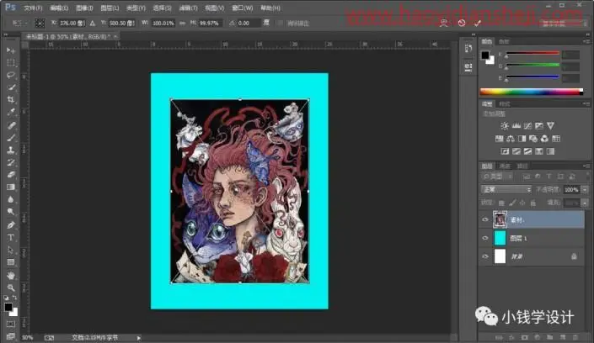Select the Move tool
Image resolution: width=594 pixels, height=343 pixels.
click(11, 50)
